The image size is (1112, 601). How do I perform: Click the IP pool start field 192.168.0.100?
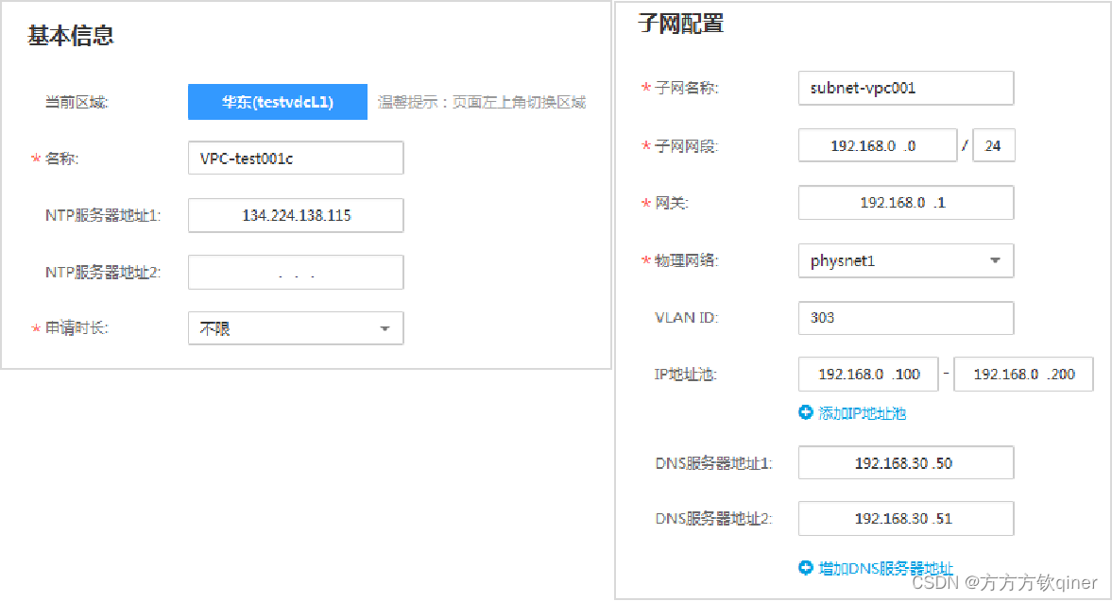click(868, 375)
